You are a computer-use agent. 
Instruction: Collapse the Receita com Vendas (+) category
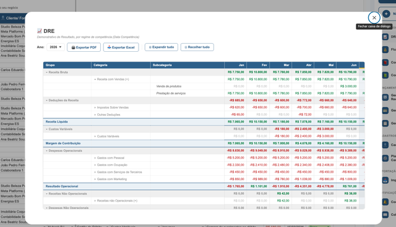tap(95, 80)
